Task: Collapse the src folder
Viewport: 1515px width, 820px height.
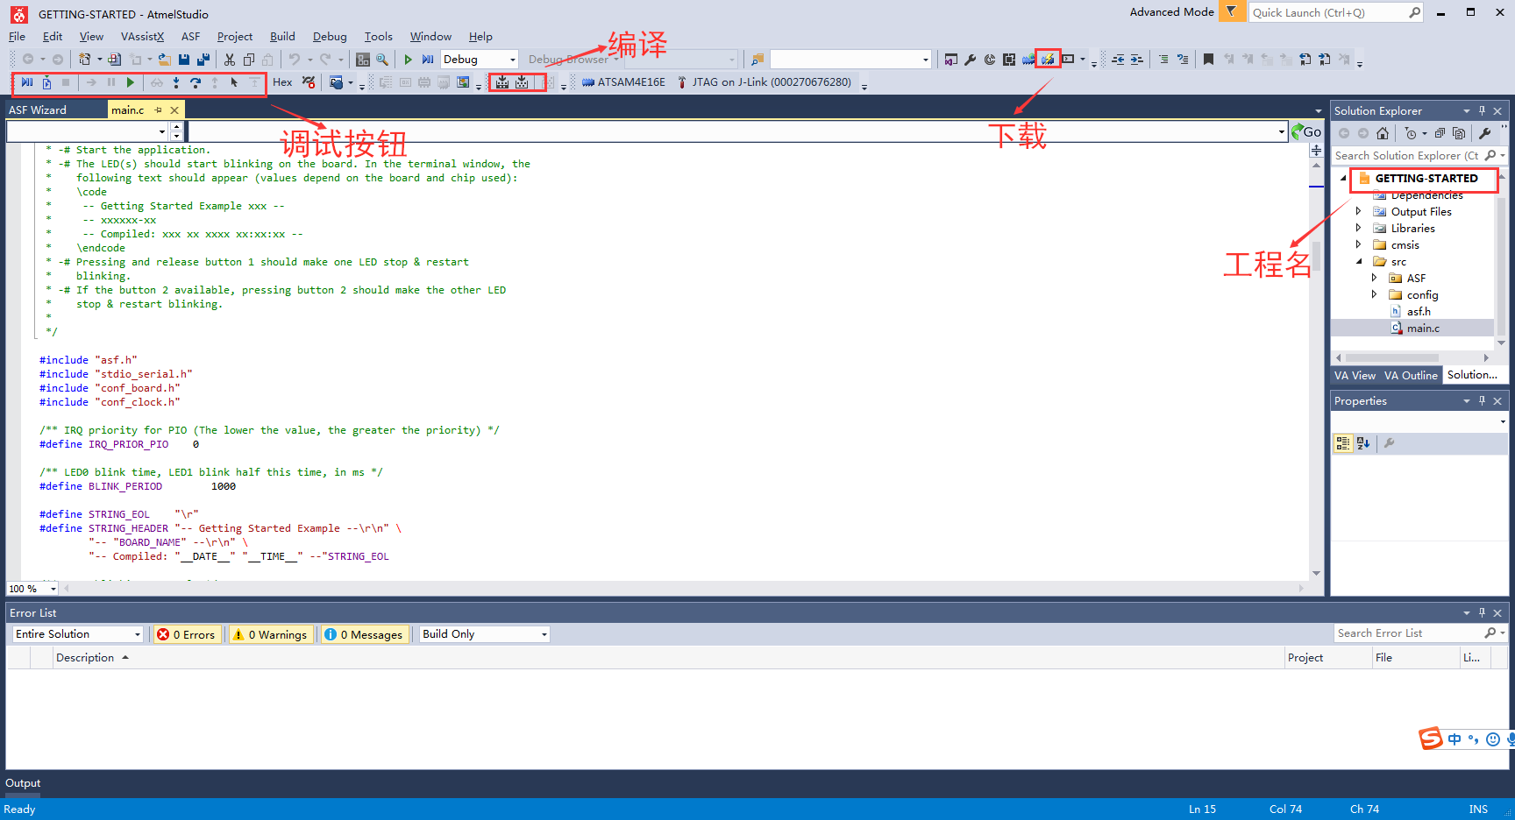Action: click(x=1359, y=262)
